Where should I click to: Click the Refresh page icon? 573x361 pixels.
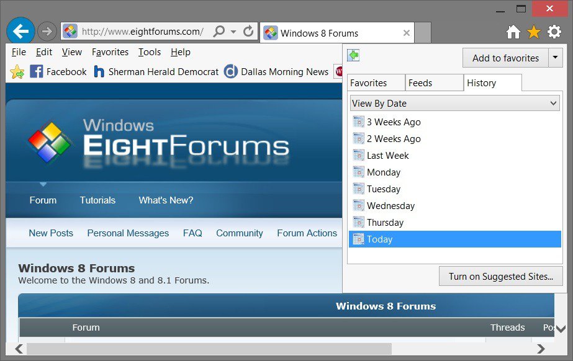[248, 32]
